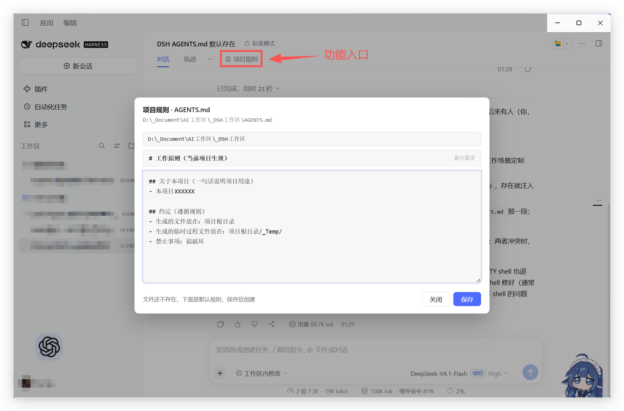Start a new chat with 新会话
624x411 pixels.
78,66
